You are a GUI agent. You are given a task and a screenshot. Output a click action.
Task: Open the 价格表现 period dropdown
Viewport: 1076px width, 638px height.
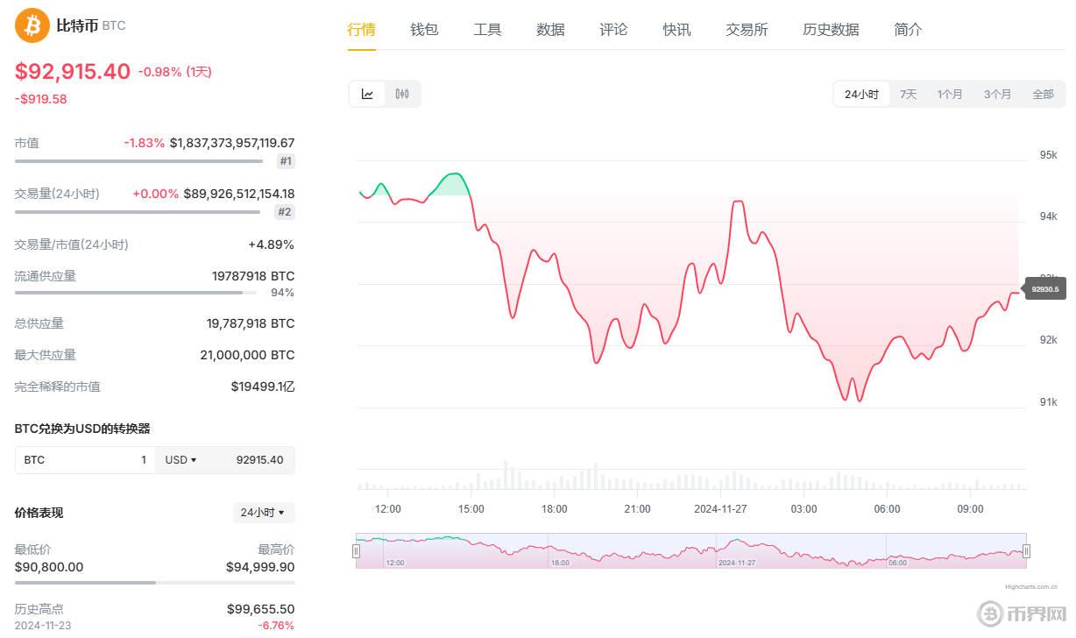click(264, 513)
